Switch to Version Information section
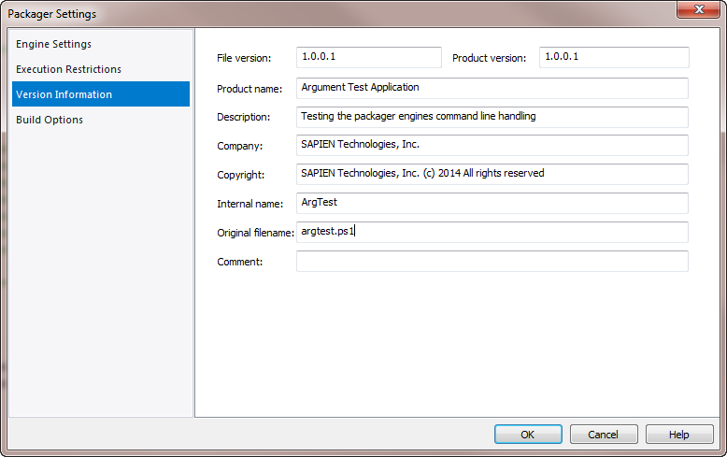 coord(101,94)
